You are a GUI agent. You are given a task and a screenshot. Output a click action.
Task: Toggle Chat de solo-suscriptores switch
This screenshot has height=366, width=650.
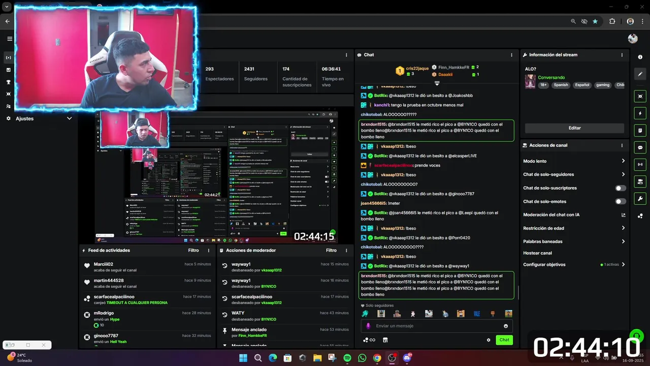(620, 188)
